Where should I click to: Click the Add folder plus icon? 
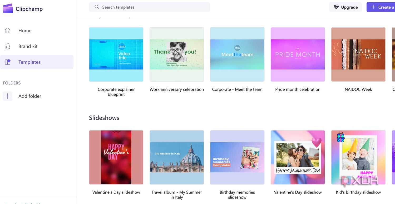(7, 96)
